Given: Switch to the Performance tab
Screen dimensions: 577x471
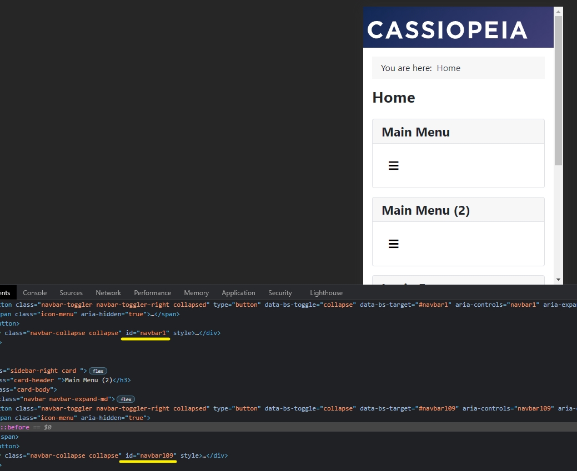Looking at the screenshot, I should click(x=152, y=293).
